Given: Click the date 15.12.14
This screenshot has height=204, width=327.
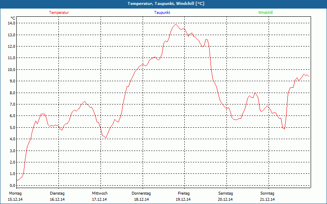Looking at the screenshot, I should click(15, 200).
